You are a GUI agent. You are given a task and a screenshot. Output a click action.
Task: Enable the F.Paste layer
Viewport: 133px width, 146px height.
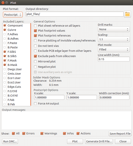click(x=5, y=43)
